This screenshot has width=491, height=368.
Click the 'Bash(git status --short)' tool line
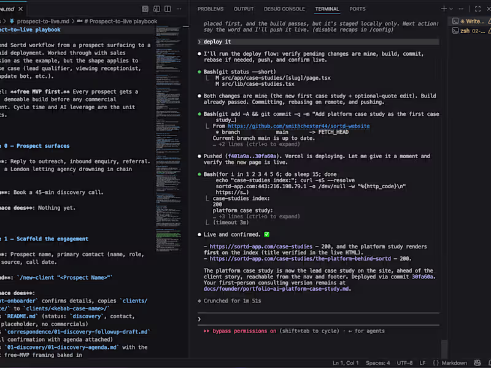[x=239, y=72]
